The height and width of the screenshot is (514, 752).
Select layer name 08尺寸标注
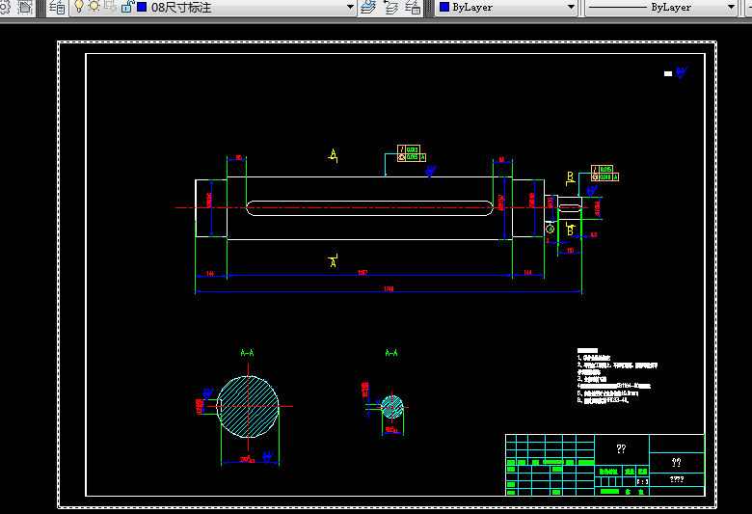181,7
